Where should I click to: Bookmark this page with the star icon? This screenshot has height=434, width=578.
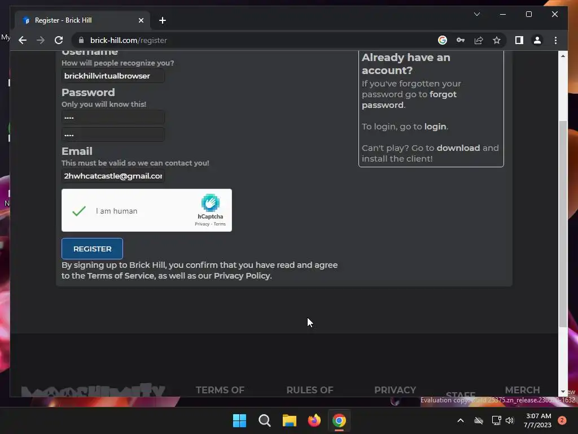[497, 40]
